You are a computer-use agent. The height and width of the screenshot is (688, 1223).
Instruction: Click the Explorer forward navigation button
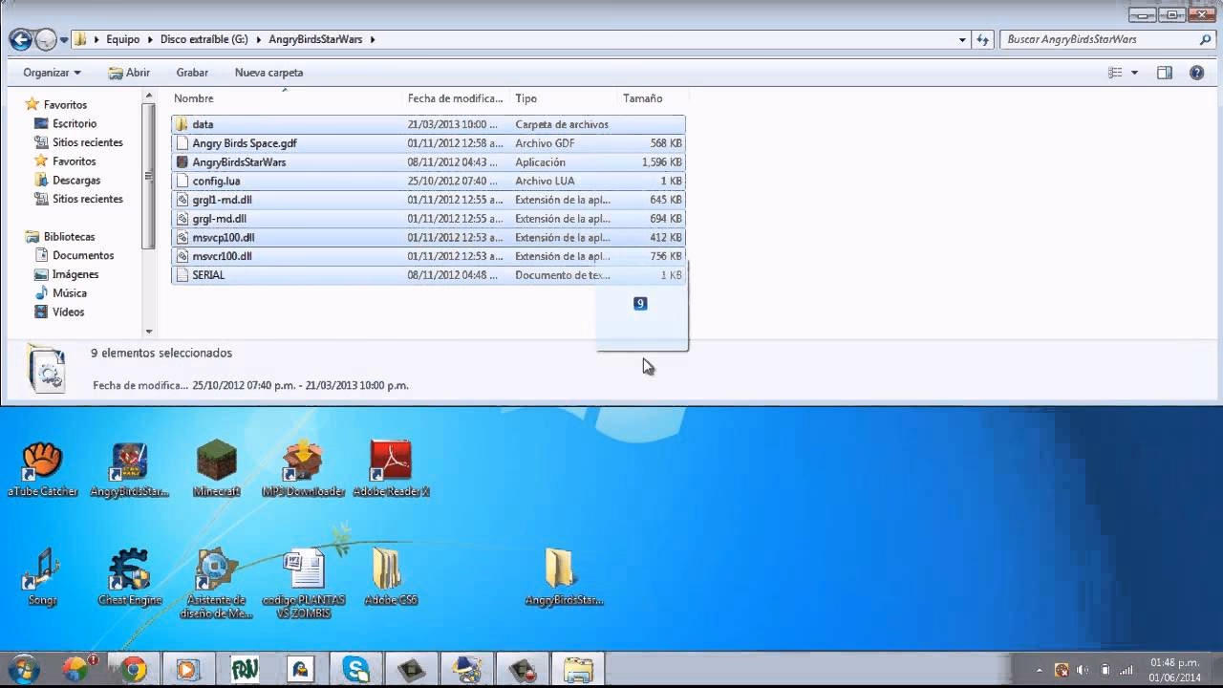(x=46, y=39)
